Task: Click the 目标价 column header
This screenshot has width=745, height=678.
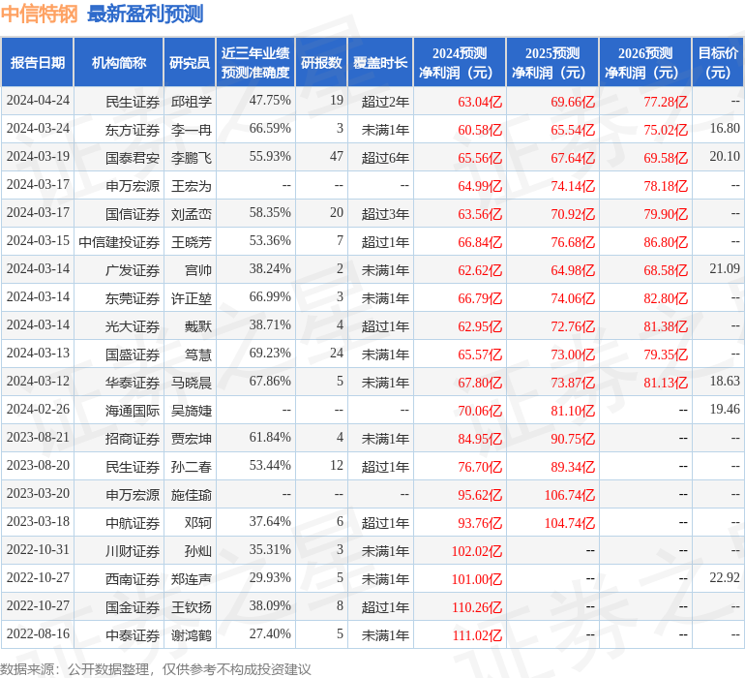Action: pos(718,62)
